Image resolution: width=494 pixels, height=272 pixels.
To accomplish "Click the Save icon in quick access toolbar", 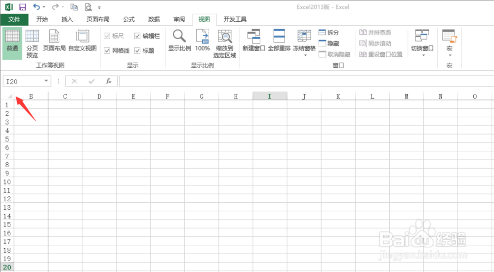I will (23, 7).
